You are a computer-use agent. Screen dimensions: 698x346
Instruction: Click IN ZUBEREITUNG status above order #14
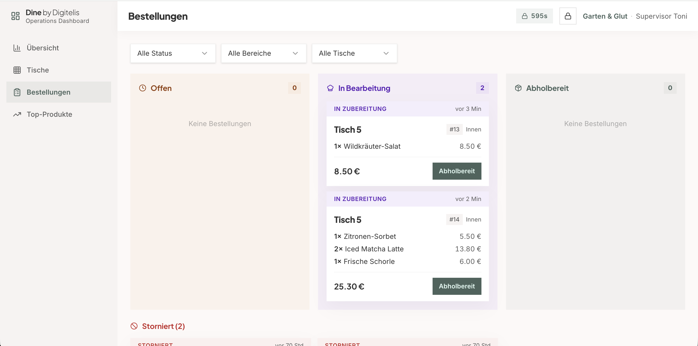point(360,199)
